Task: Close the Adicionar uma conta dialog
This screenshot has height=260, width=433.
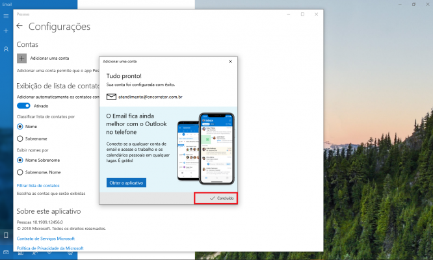Action: pyautogui.click(x=230, y=62)
